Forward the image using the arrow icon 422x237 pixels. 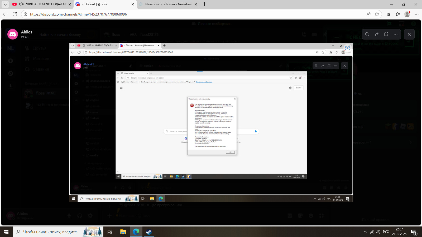coord(377,34)
